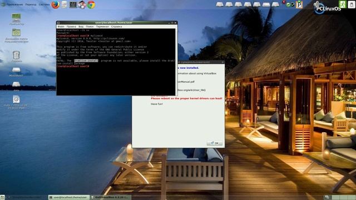Click the green logout running-man icon

(343, 4)
